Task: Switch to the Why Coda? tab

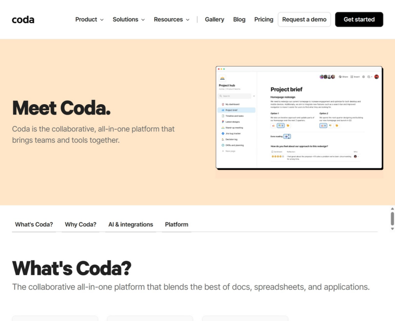Action: (x=80, y=225)
